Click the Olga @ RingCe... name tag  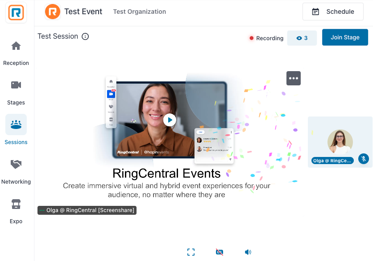(332, 161)
